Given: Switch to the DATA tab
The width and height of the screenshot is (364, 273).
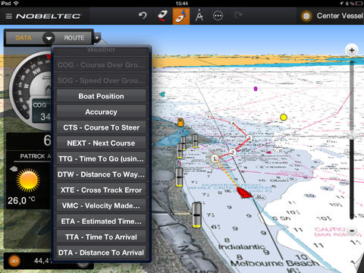Looking at the screenshot, I should click(24, 38).
